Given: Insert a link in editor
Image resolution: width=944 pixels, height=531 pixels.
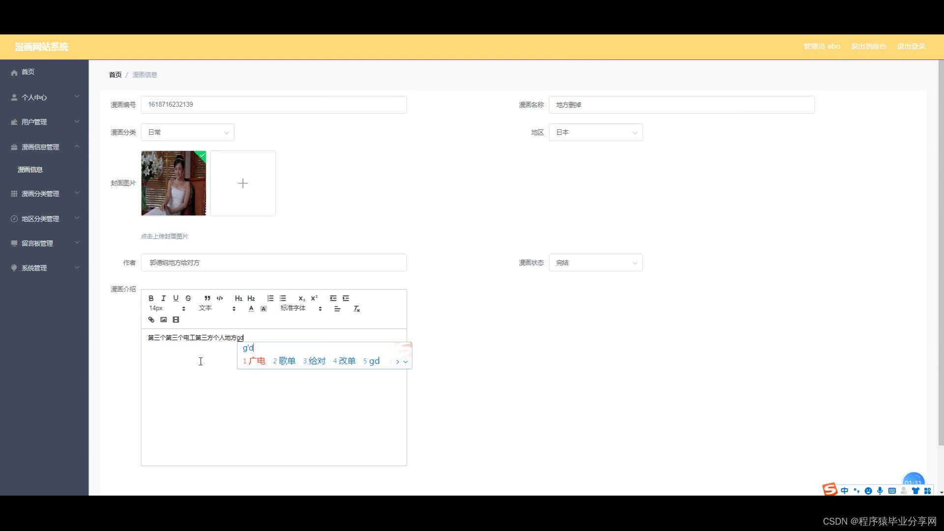Looking at the screenshot, I should pos(151,320).
